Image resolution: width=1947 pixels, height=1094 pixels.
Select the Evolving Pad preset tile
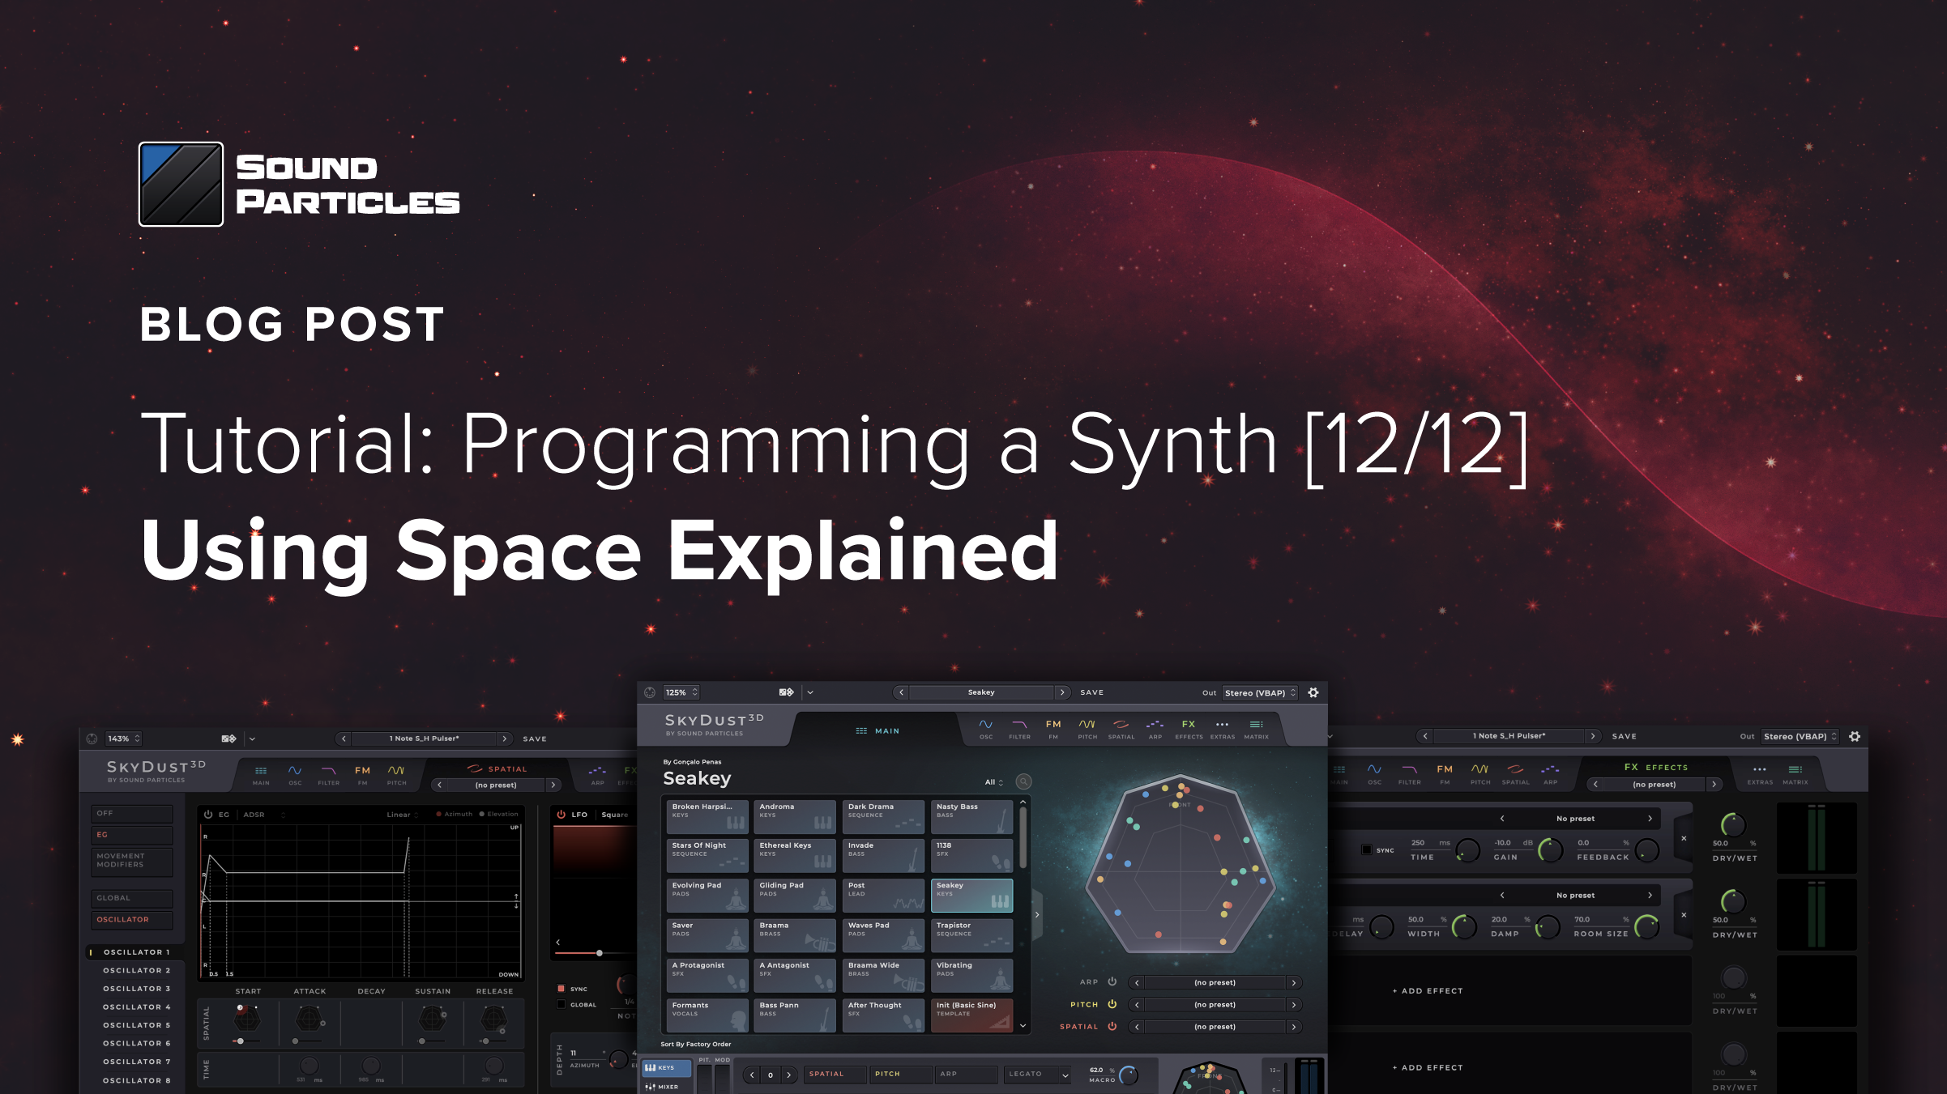pyautogui.click(x=707, y=895)
